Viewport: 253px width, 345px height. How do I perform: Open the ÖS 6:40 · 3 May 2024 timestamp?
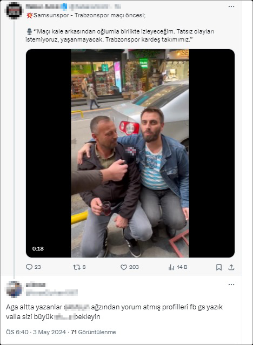pos(36,332)
